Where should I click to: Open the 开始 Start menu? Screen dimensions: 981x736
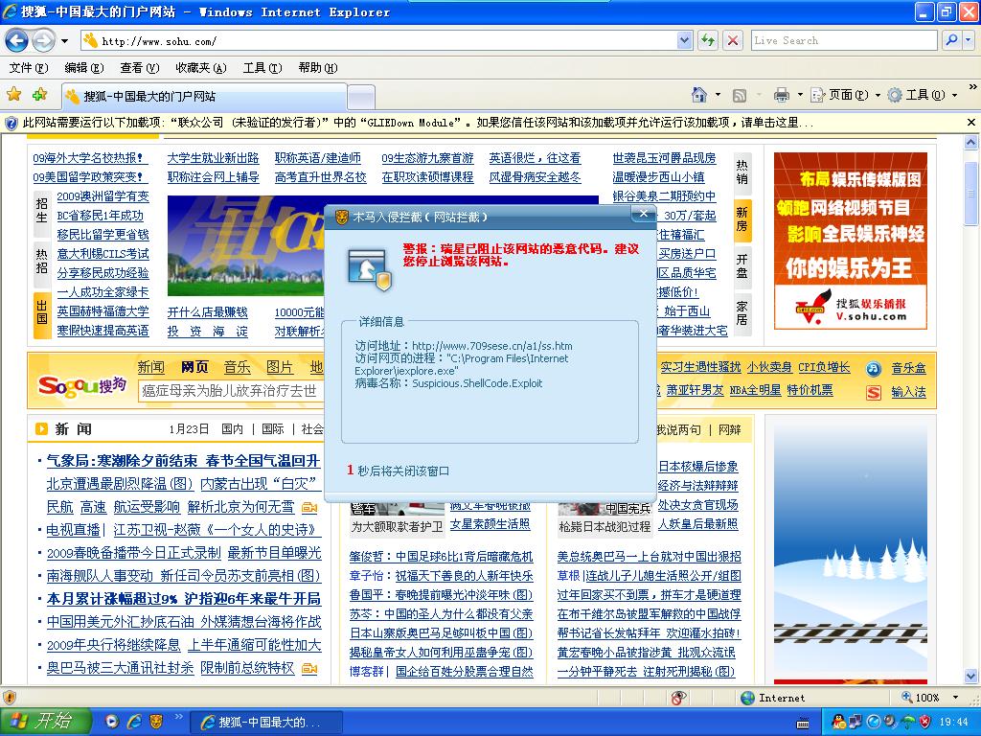(x=46, y=722)
